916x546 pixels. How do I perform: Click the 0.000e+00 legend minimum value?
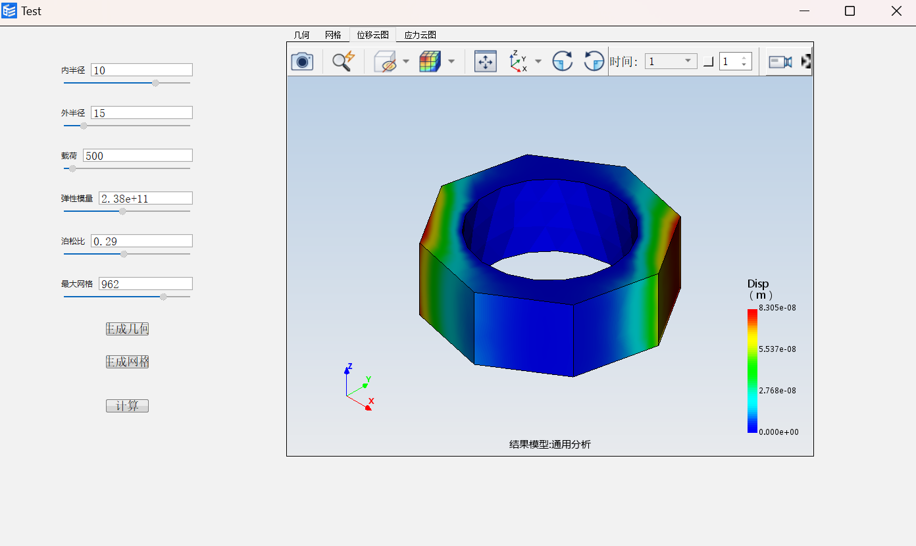778,432
